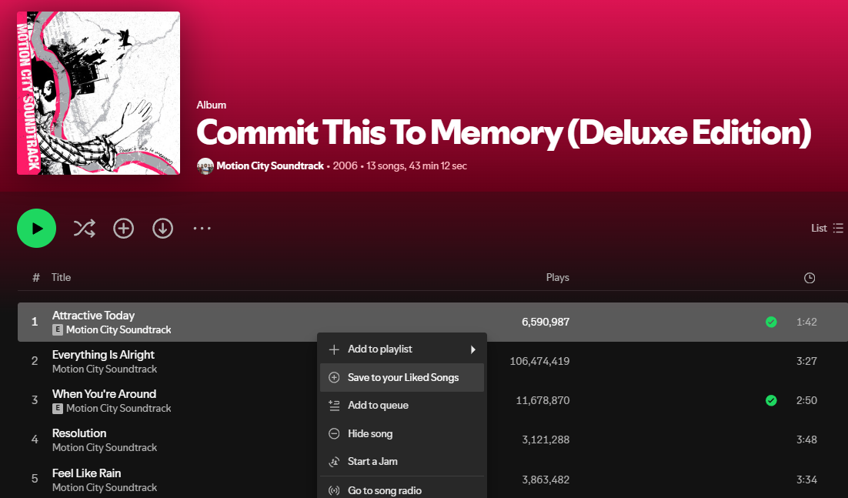This screenshot has height=498, width=848.
Task: Click the album cover artwork thumbnail
Action: (98, 93)
